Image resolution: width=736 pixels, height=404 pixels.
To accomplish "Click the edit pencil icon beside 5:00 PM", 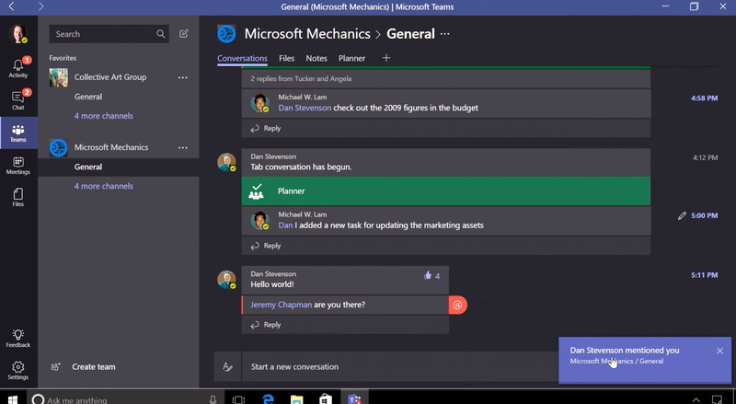I will 682,215.
